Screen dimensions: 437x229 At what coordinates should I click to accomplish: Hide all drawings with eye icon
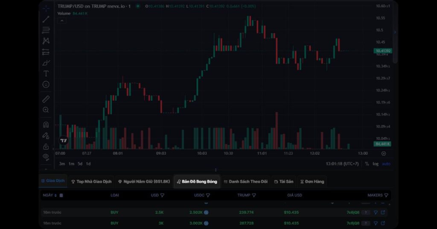(46, 157)
